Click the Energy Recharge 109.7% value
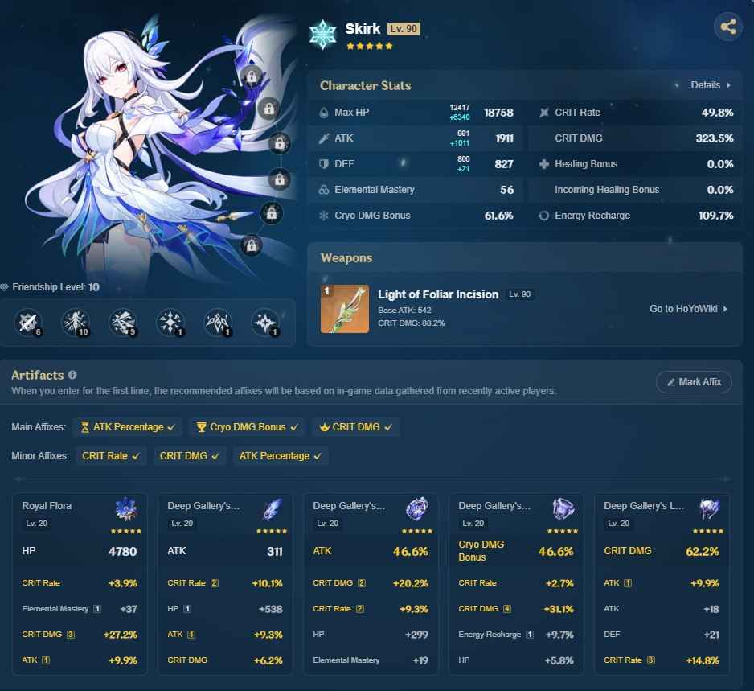754x691 pixels. click(716, 216)
